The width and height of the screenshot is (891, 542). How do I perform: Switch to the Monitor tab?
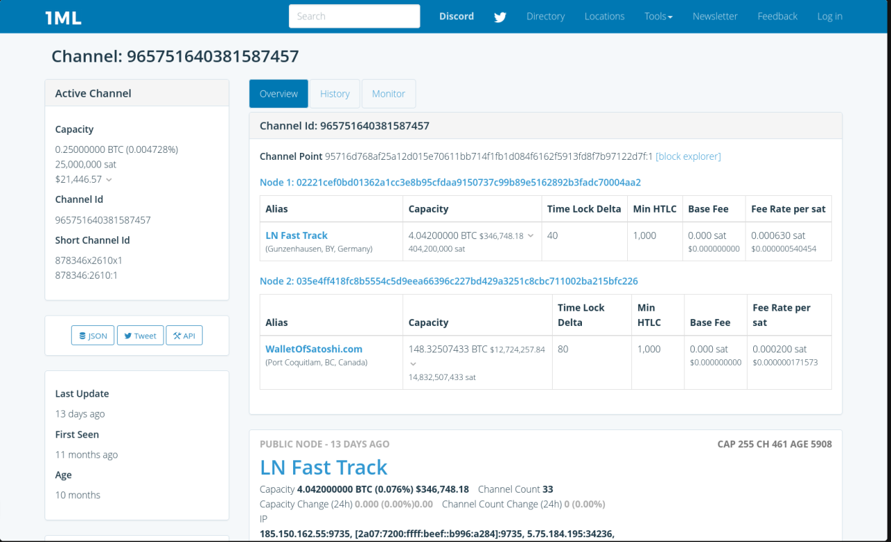[388, 94]
